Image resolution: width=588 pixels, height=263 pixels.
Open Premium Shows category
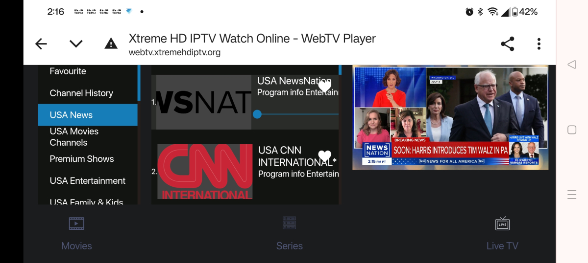[82, 159]
